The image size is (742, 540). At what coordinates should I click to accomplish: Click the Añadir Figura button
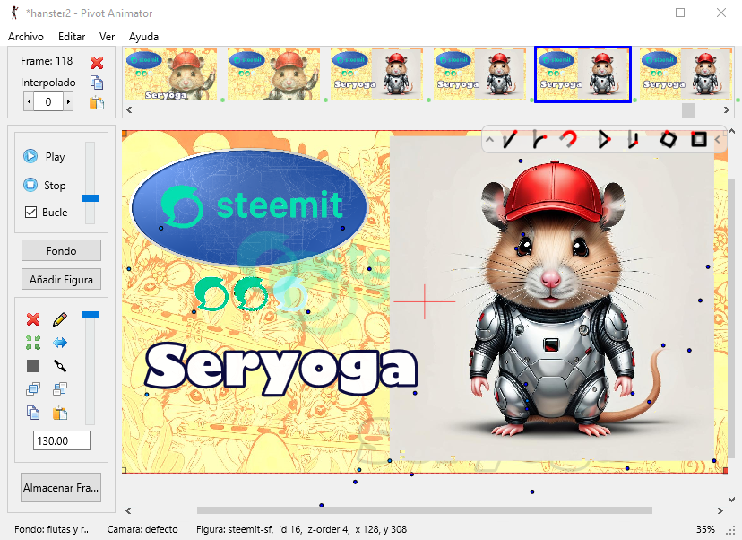click(x=61, y=280)
